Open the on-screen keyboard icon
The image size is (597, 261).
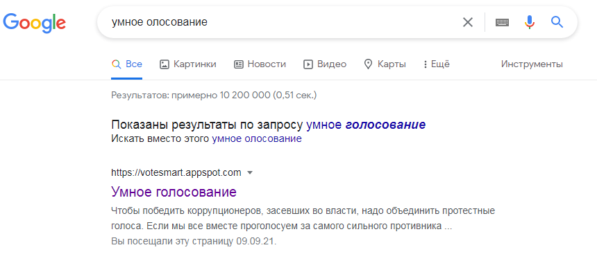pyautogui.click(x=502, y=22)
